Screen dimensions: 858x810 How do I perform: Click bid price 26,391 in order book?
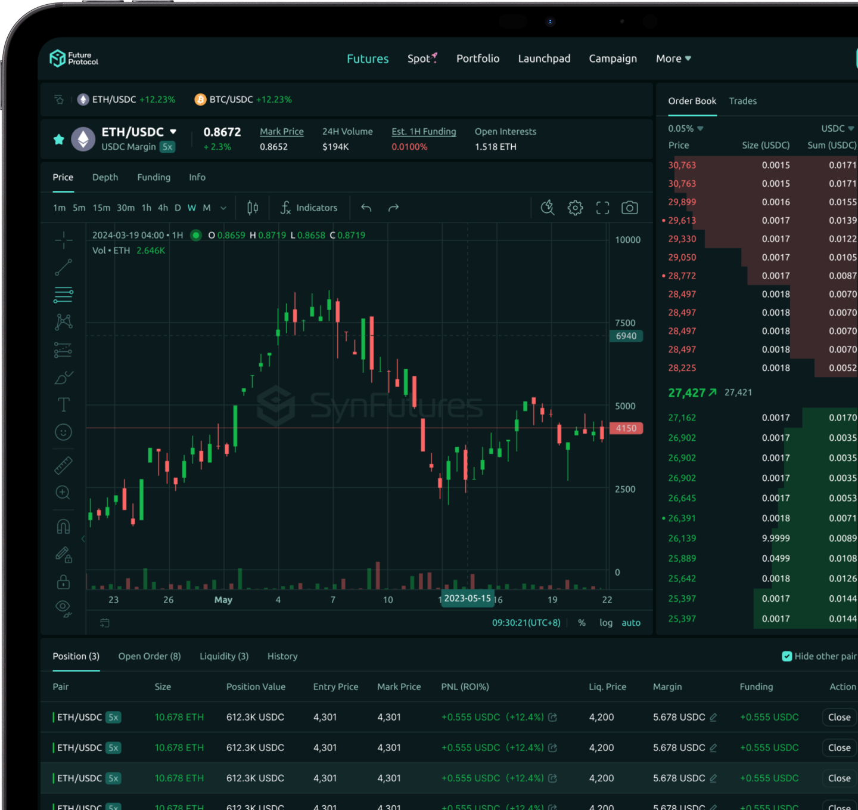[682, 518]
